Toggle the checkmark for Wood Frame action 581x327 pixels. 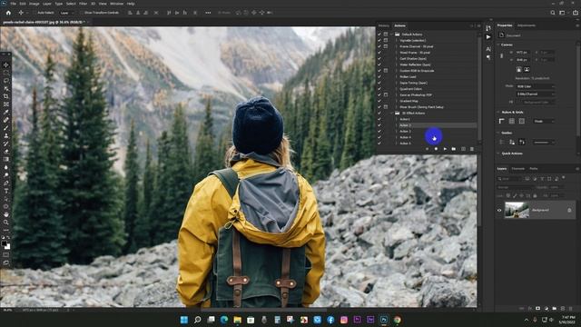[379, 53]
